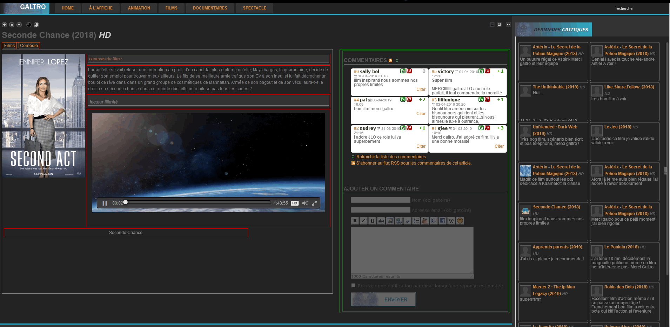This screenshot has height=327, width=670.
Task: Click the sidebar collapse arrows icon
Action: [508, 25]
